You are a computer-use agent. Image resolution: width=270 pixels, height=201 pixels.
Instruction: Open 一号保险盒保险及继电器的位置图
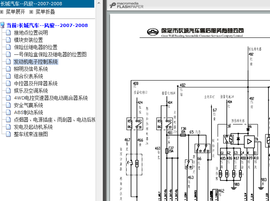click(50, 54)
